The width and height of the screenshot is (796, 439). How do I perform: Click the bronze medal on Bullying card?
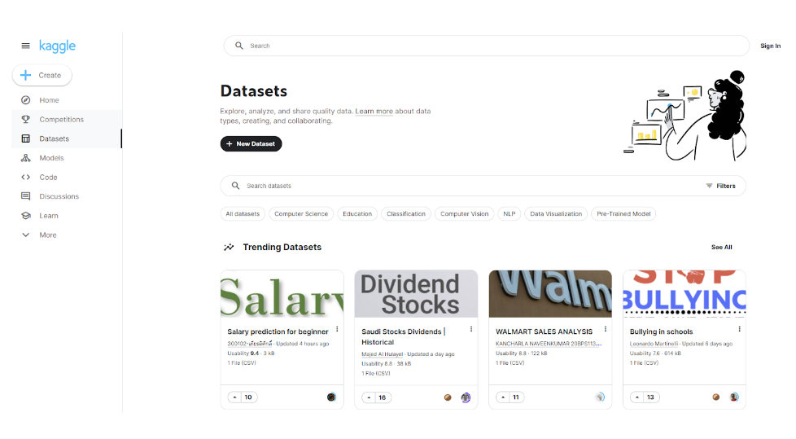pos(715,397)
